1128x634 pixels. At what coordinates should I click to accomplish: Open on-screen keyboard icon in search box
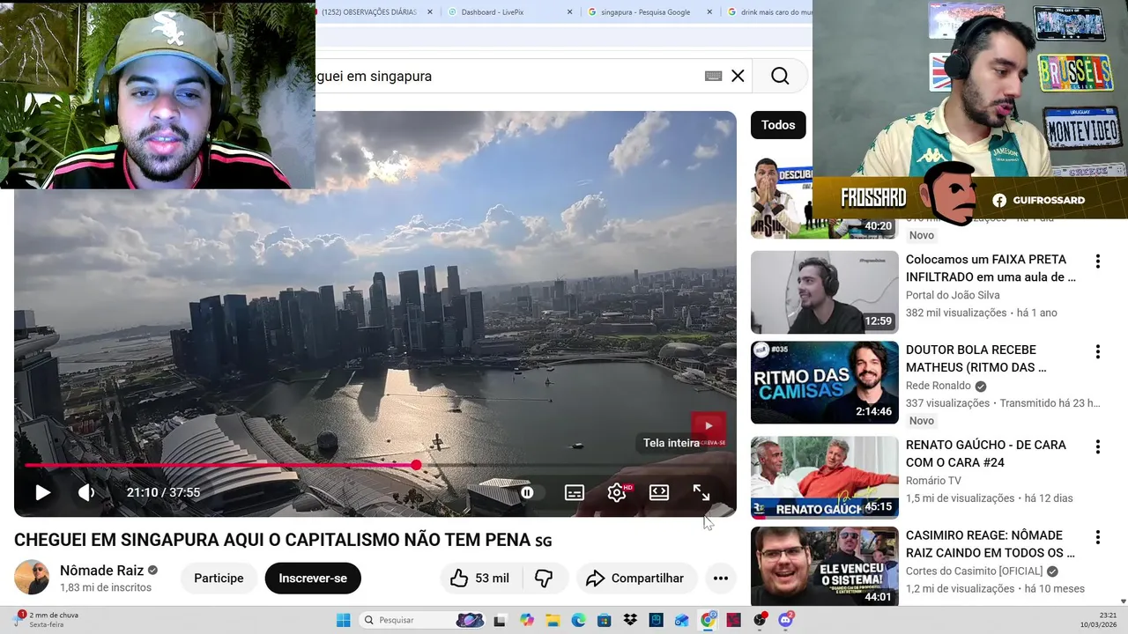(714, 76)
